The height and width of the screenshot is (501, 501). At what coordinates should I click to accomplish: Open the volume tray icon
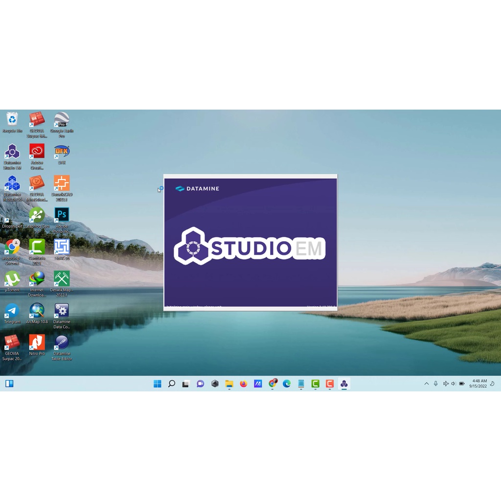(454, 384)
